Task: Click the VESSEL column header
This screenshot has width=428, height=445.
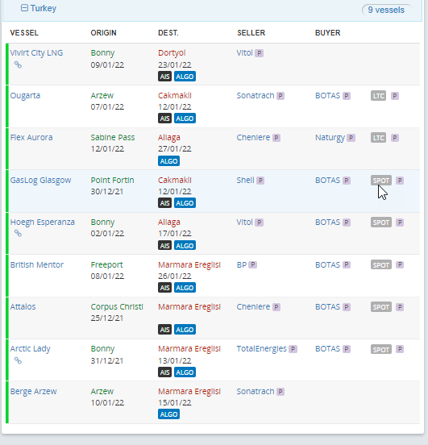Action: tap(24, 33)
